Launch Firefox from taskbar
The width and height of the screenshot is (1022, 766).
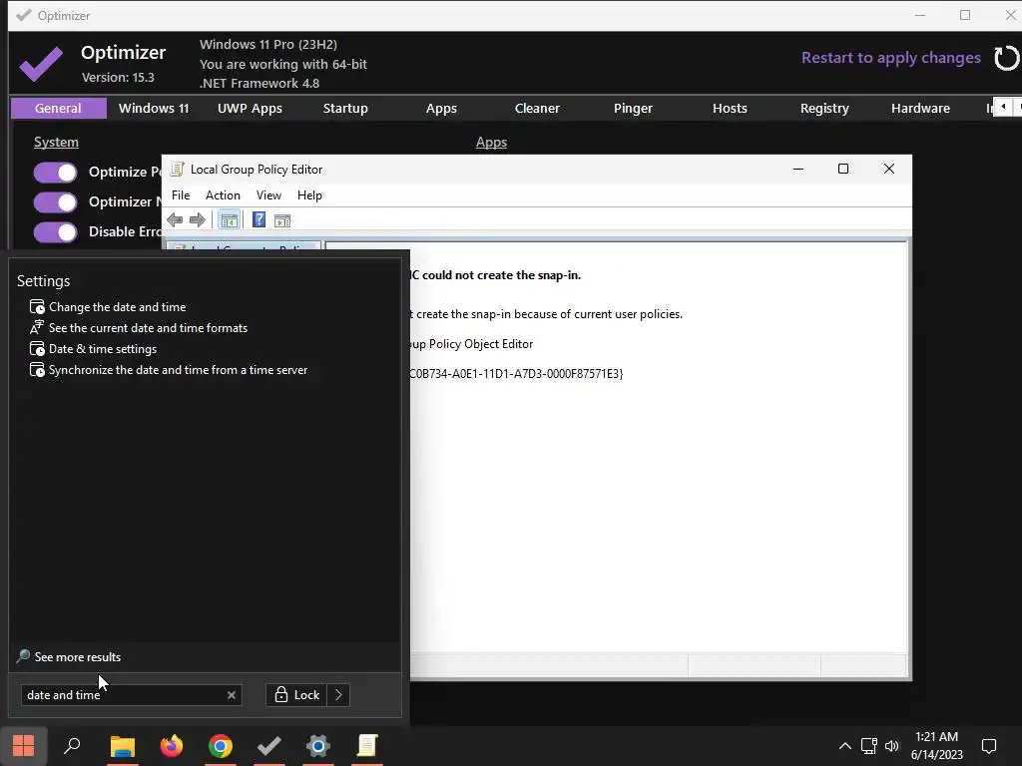(x=172, y=746)
